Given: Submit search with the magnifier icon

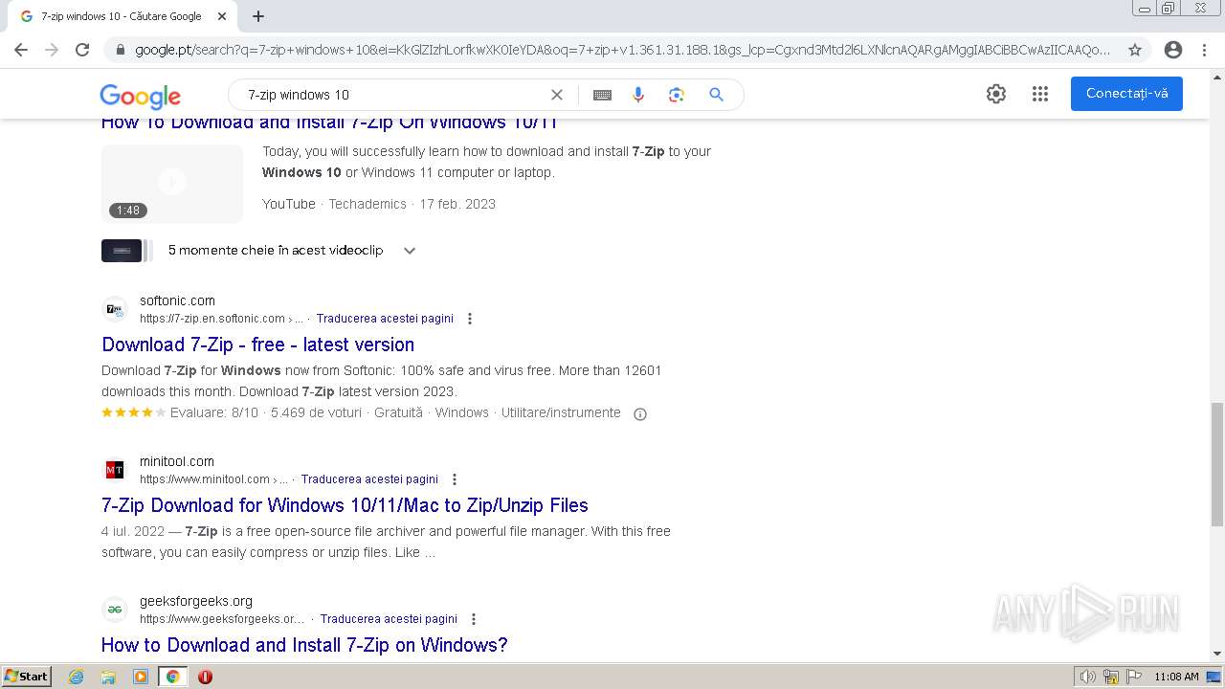Looking at the screenshot, I should (x=716, y=95).
